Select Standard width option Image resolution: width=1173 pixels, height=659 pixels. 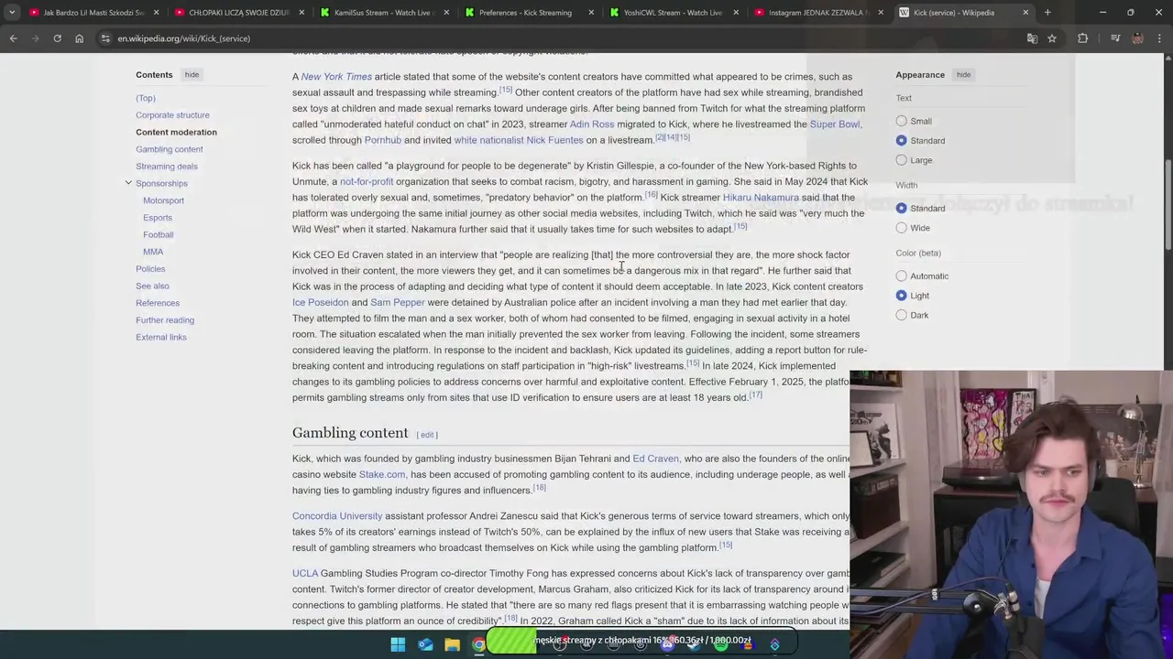click(x=902, y=208)
